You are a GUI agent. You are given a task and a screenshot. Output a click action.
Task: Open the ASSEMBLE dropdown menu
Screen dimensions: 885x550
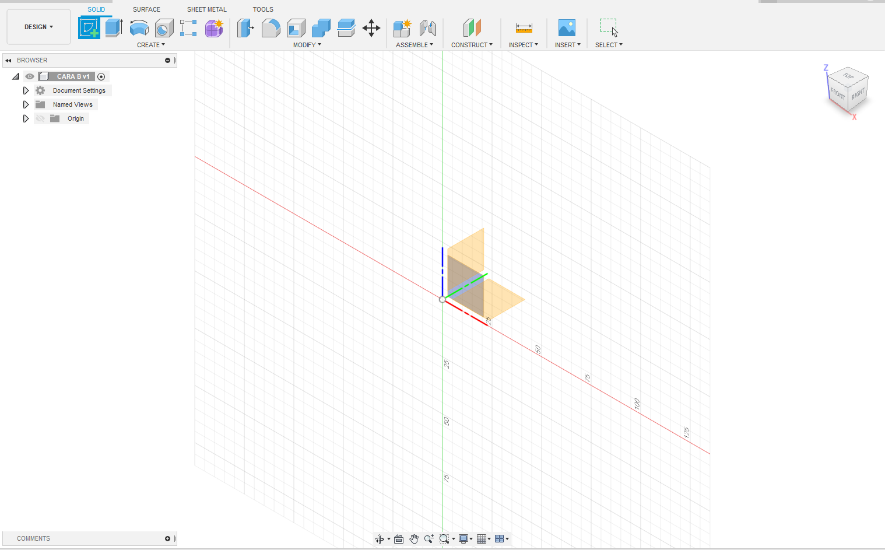point(415,45)
